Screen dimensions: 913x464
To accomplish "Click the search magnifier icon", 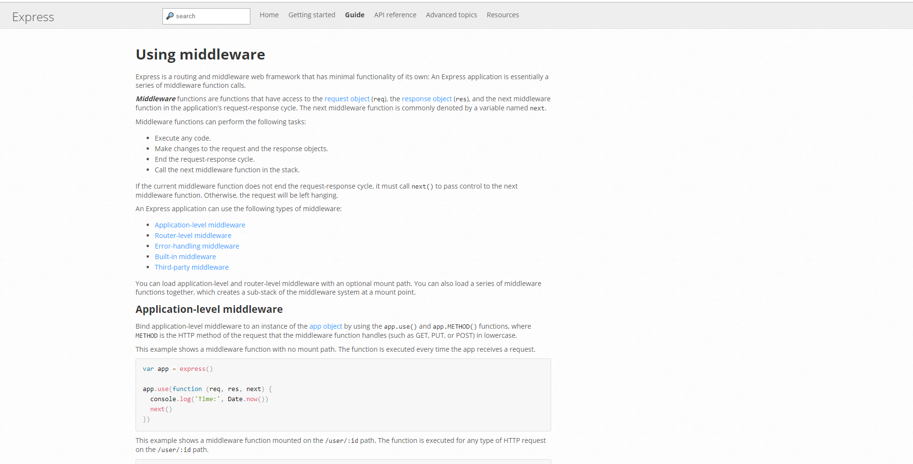I will pyautogui.click(x=170, y=16).
